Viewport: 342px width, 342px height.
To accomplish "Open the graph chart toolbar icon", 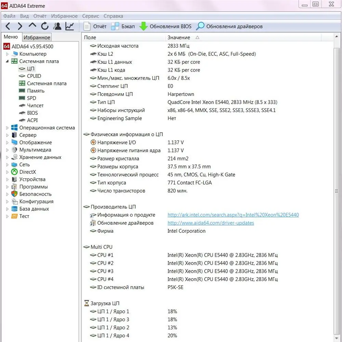I will pos(69,26).
